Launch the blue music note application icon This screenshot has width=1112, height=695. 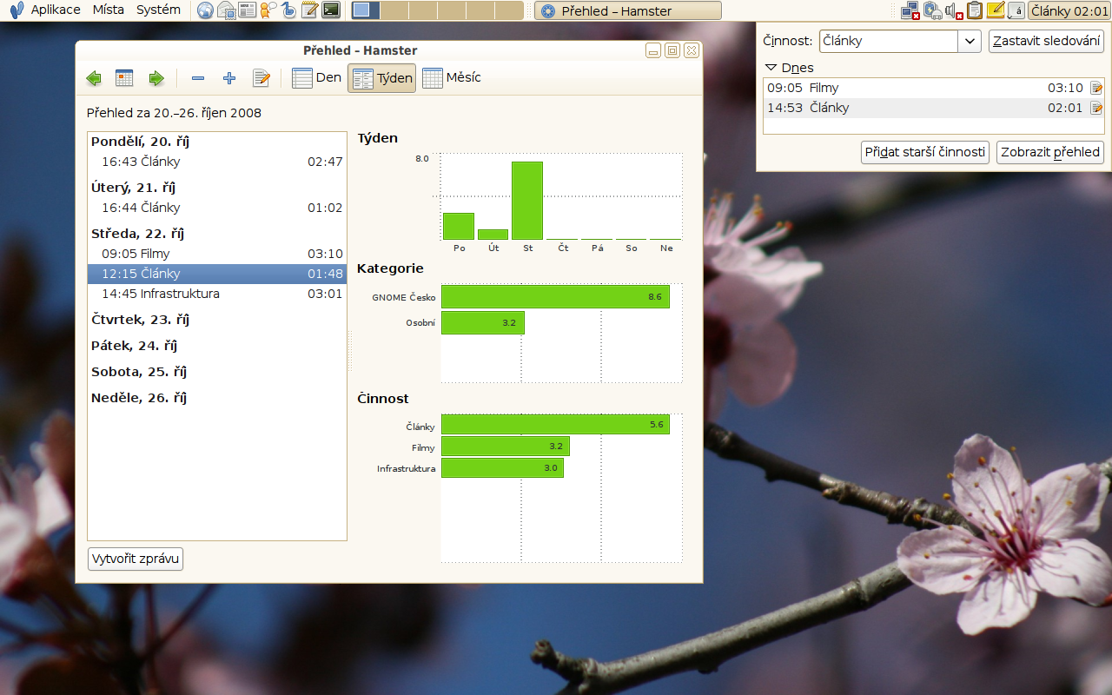click(289, 10)
